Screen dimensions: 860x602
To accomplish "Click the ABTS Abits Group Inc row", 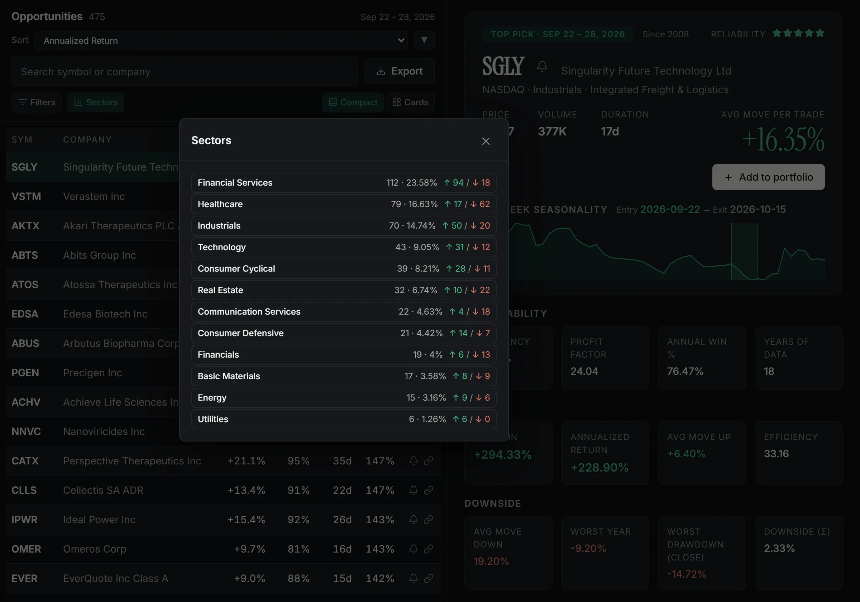I will 92,255.
